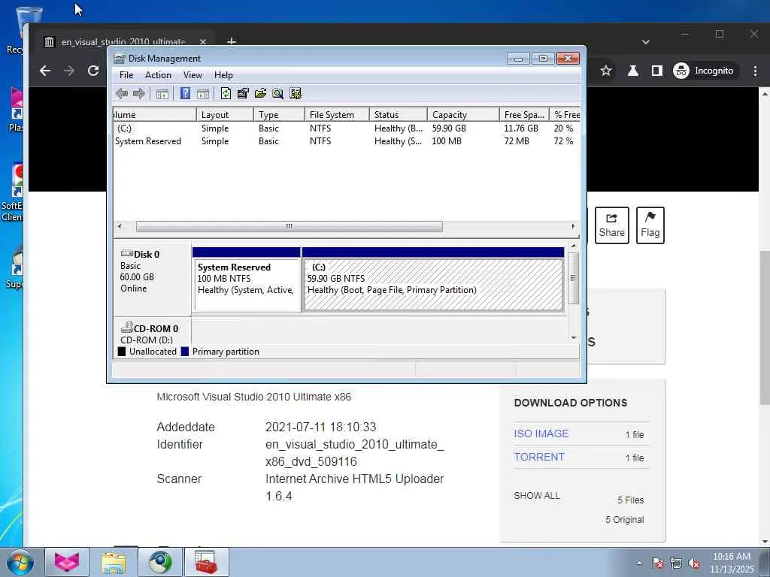
Task: Click the Chrome Labs flask icon
Action: [633, 71]
